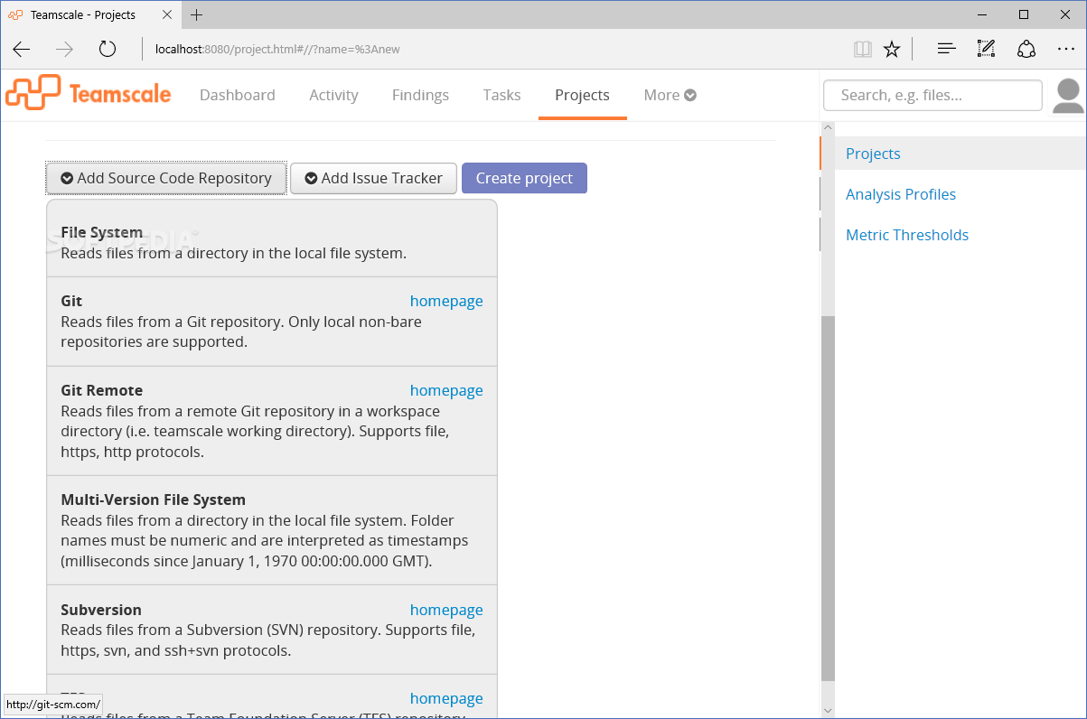The width and height of the screenshot is (1087, 719).
Task: Open the Git Remote homepage link
Action: [x=446, y=390]
